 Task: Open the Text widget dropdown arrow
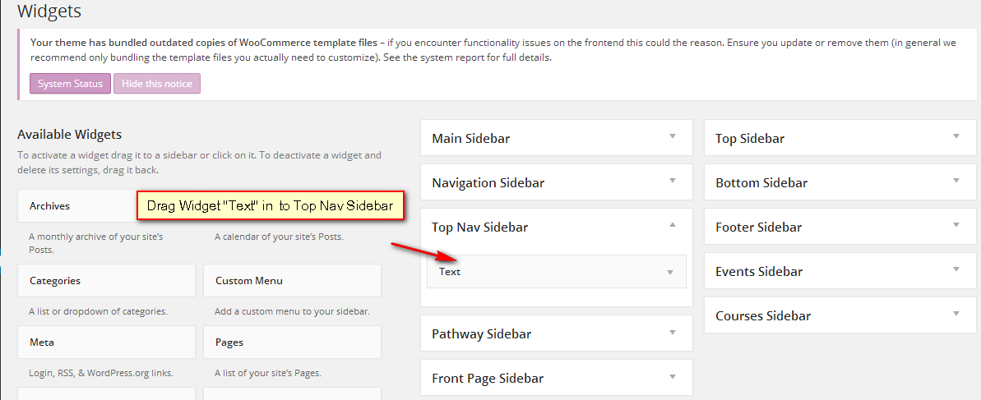click(670, 272)
